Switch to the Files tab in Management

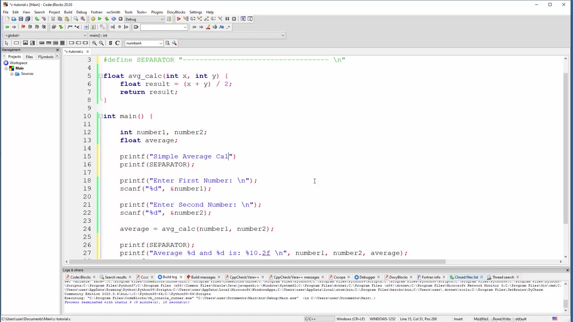tap(29, 57)
